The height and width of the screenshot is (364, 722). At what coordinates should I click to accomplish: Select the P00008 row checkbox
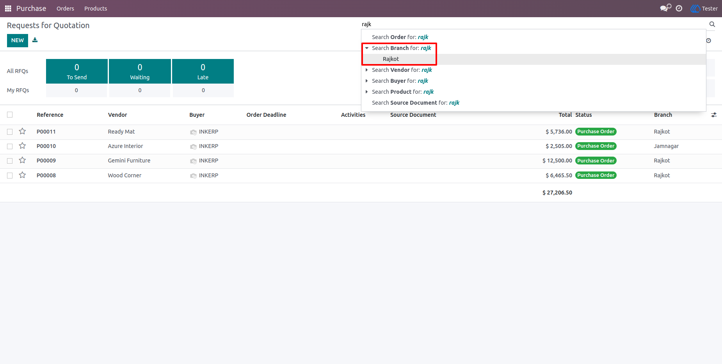(x=10, y=175)
